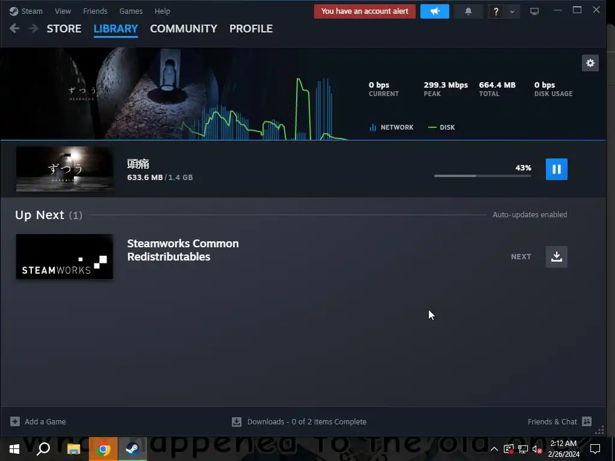Image resolution: width=615 pixels, height=461 pixels.
Task: Open the account alert notice
Action: tap(365, 11)
